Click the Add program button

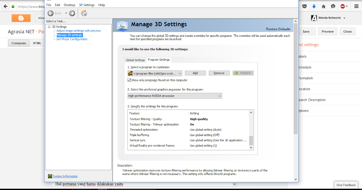click(x=195, y=73)
